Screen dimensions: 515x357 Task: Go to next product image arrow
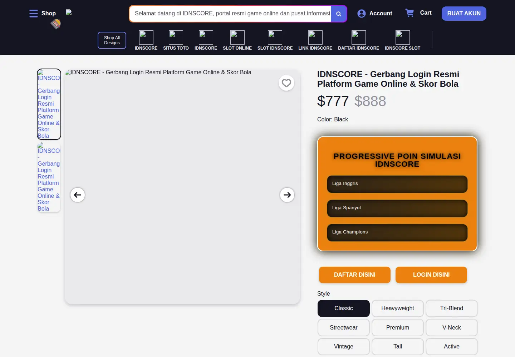287,195
